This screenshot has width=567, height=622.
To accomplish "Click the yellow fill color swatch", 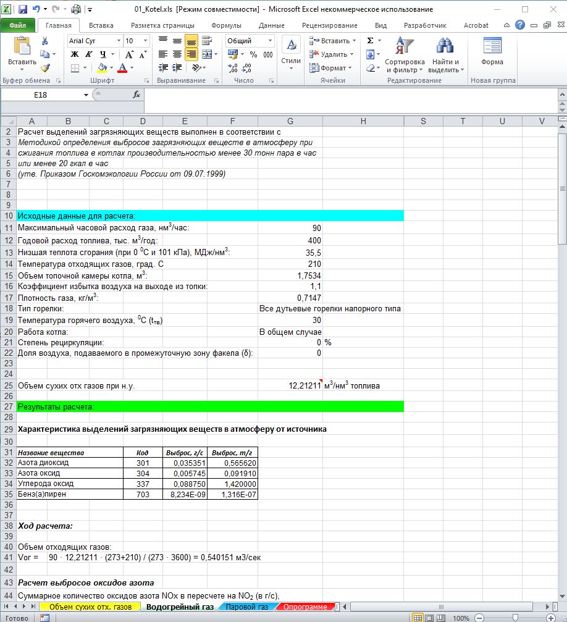I will (102, 68).
